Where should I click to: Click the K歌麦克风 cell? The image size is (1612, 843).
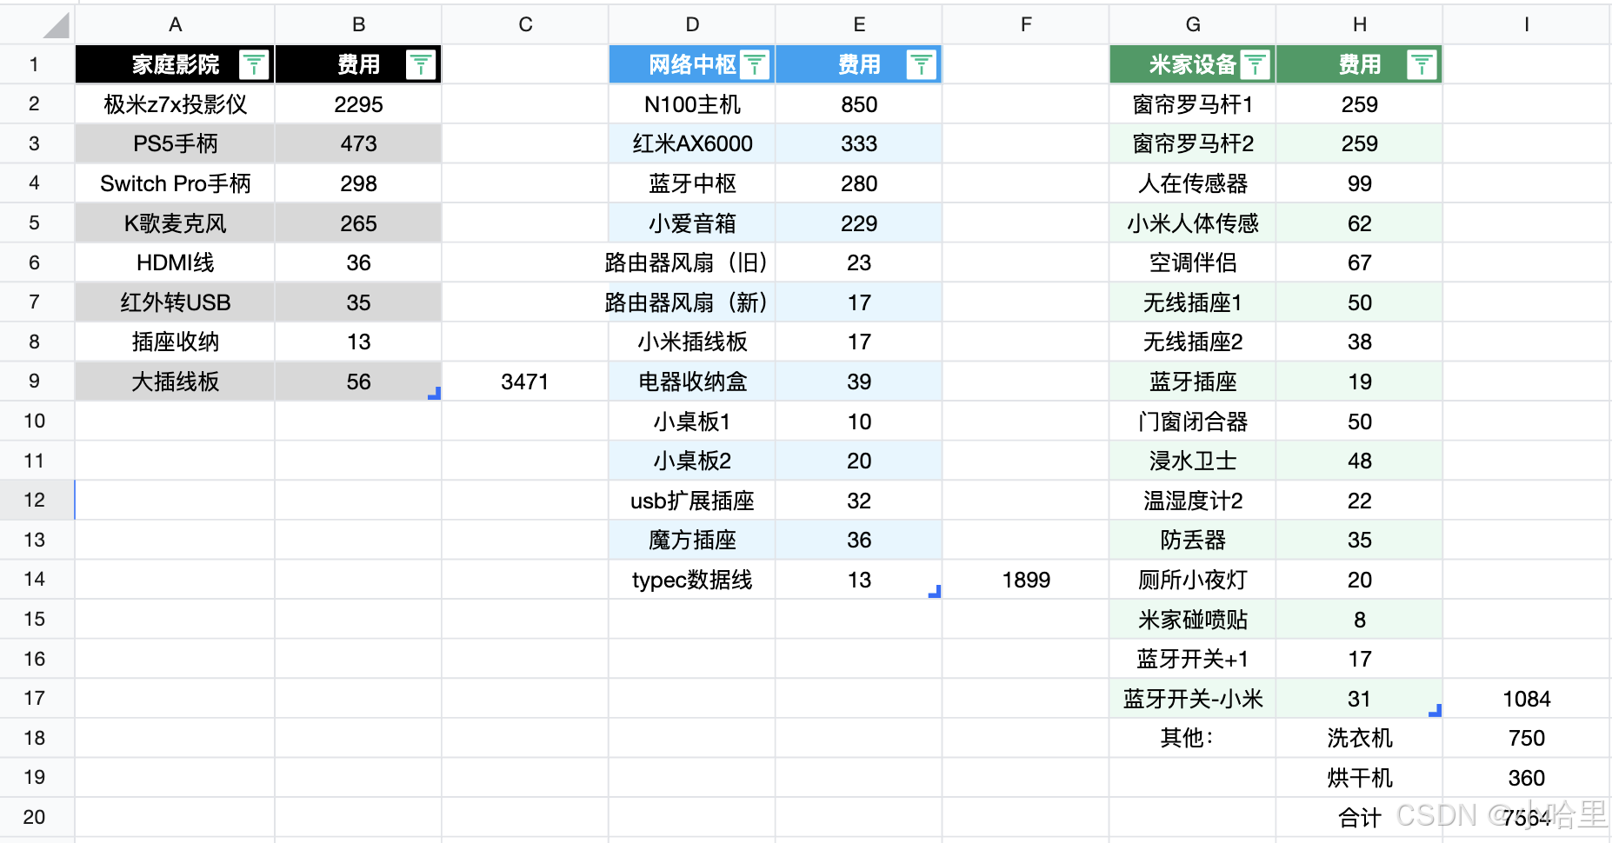pyautogui.click(x=176, y=223)
